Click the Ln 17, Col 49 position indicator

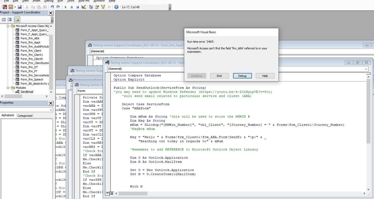click(131, 7)
